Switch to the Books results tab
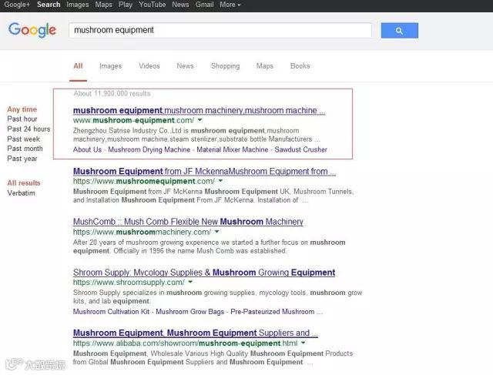This screenshot has width=493, height=375. pyautogui.click(x=300, y=66)
